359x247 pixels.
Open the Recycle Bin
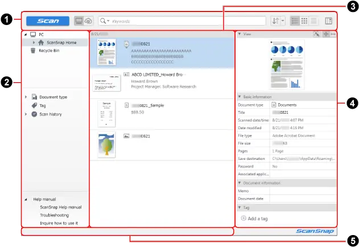(x=49, y=51)
